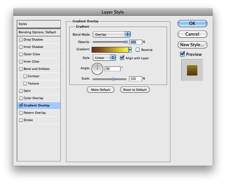Click the Scale slider handle
The height and width of the screenshot is (184, 226).
pyautogui.click(x=113, y=79)
